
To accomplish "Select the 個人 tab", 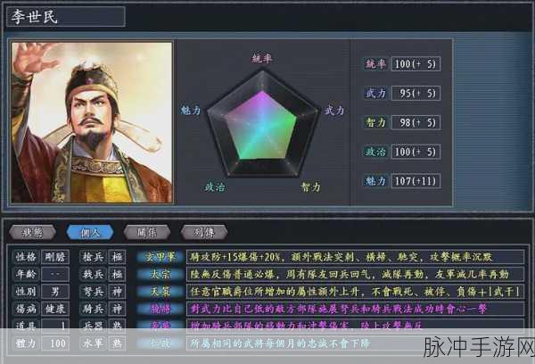I will (x=90, y=232).
